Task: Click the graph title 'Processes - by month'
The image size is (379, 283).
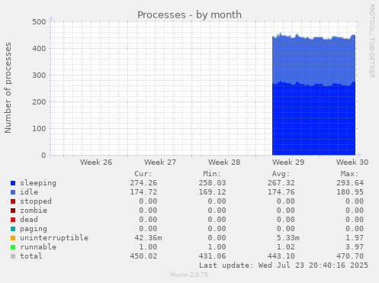Action: pos(189,14)
